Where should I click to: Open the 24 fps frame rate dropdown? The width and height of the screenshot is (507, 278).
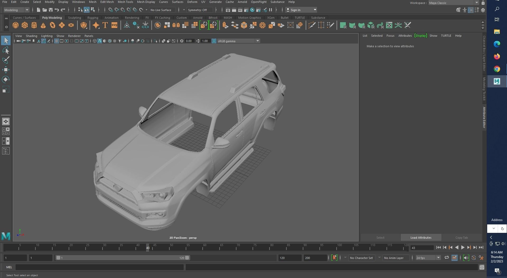coord(428,258)
